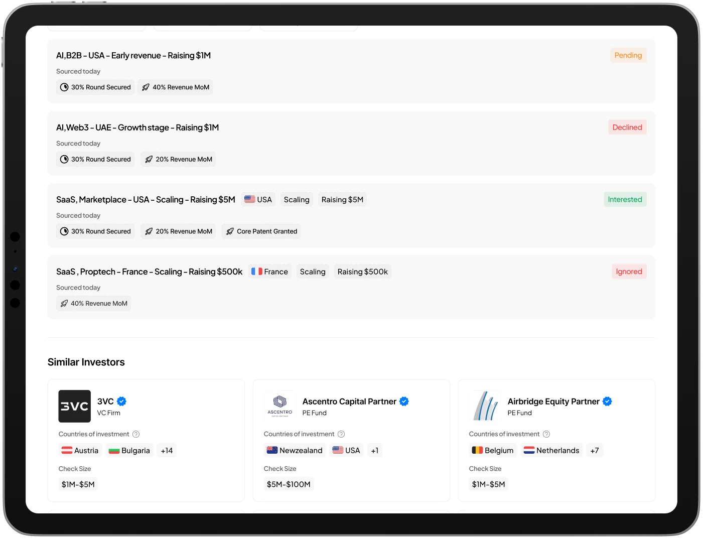
Task: Click the 'Scaling' tag in the France deal
Action: point(313,272)
